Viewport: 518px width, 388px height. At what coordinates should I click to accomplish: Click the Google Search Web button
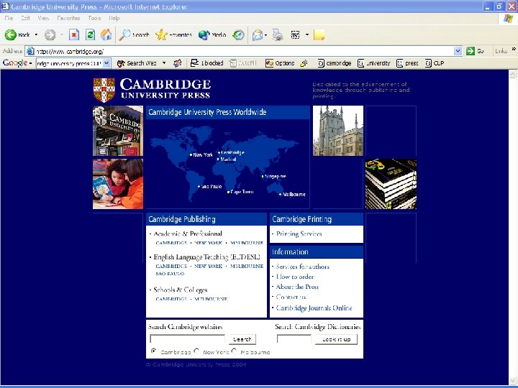(137, 63)
